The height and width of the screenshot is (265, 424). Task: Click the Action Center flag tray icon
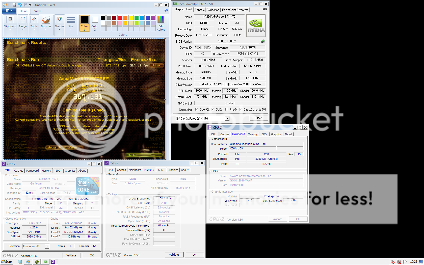point(405,262)
